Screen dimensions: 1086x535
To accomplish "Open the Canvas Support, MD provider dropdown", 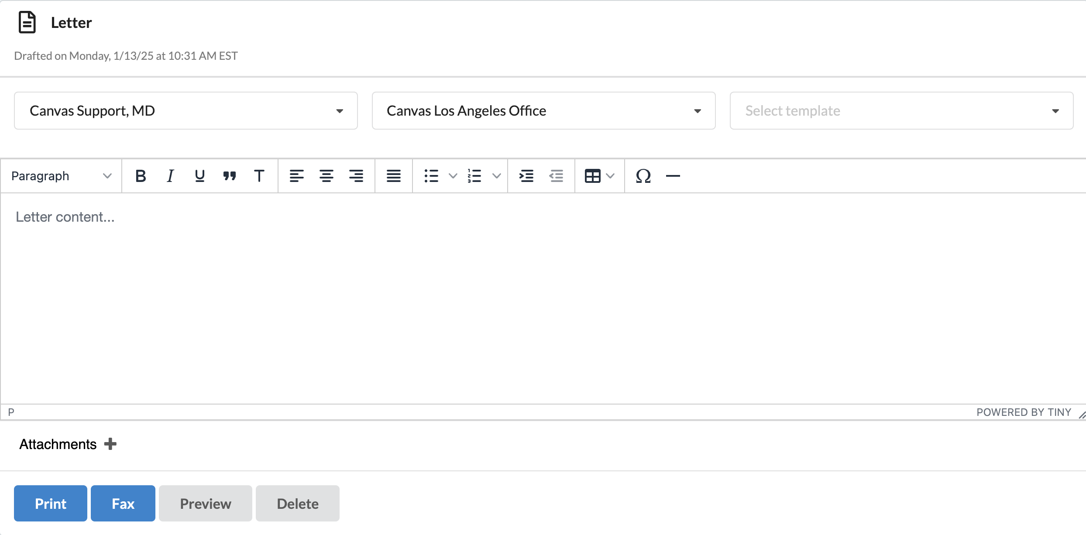I will (186, 111).
